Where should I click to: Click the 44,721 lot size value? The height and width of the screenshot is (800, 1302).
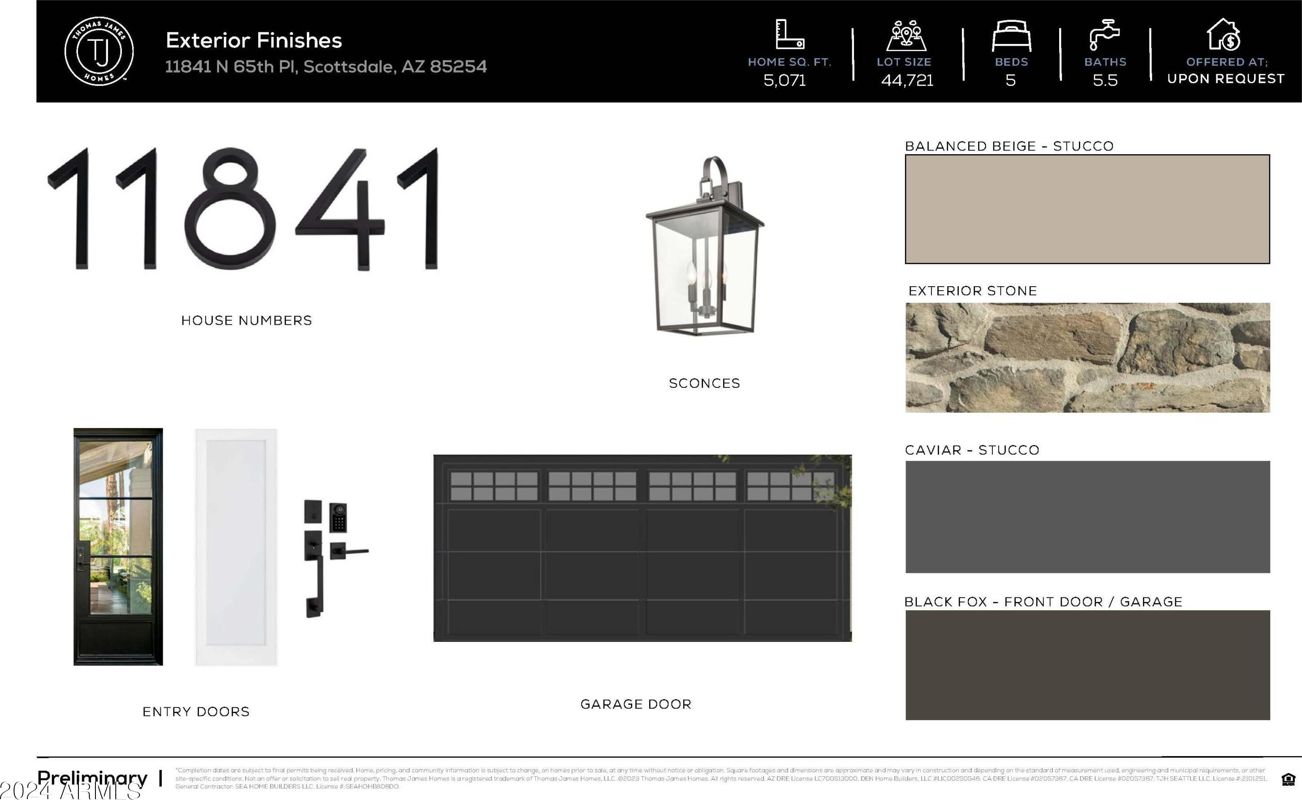point(907,81)
